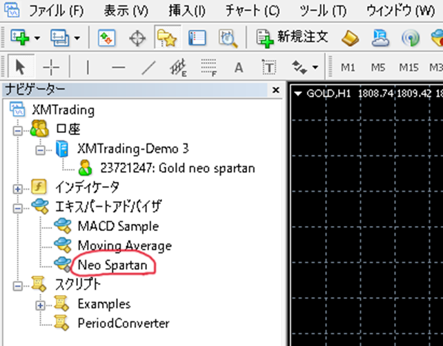Image resolution: width=443 pixels, height=346 pixels.
Task: Open the 挿入 (I) menu
Action: pyautogui.click(x=187, y=11)
